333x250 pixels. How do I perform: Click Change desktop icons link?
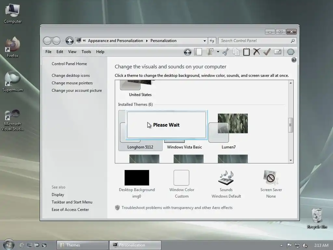point(71,76)
